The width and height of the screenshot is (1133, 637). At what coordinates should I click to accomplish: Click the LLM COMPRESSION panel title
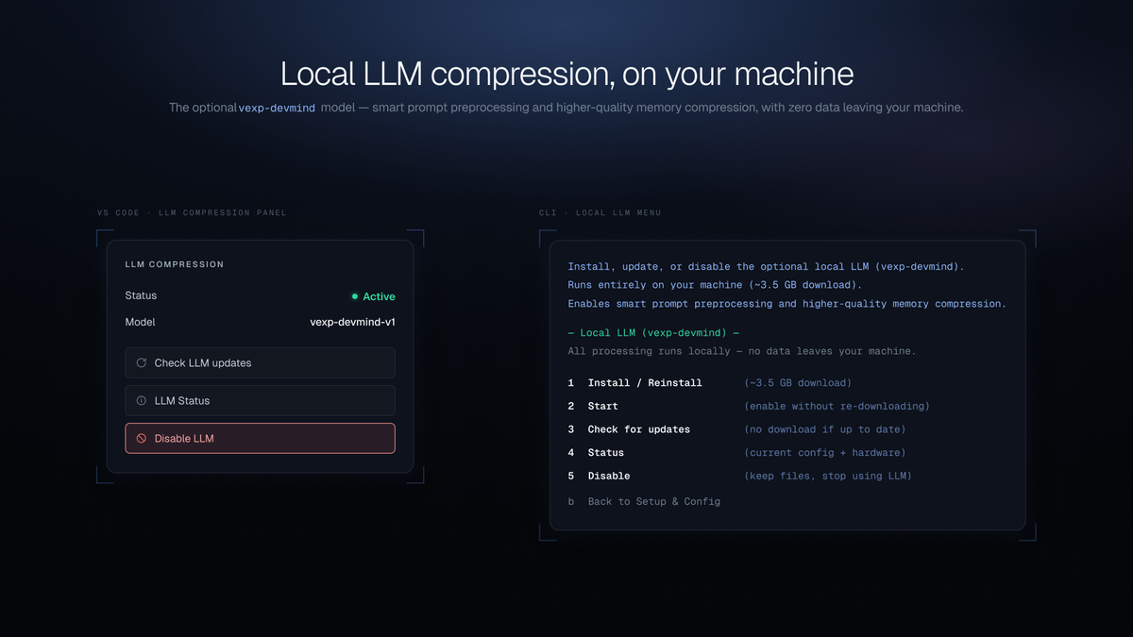point(175,265)
